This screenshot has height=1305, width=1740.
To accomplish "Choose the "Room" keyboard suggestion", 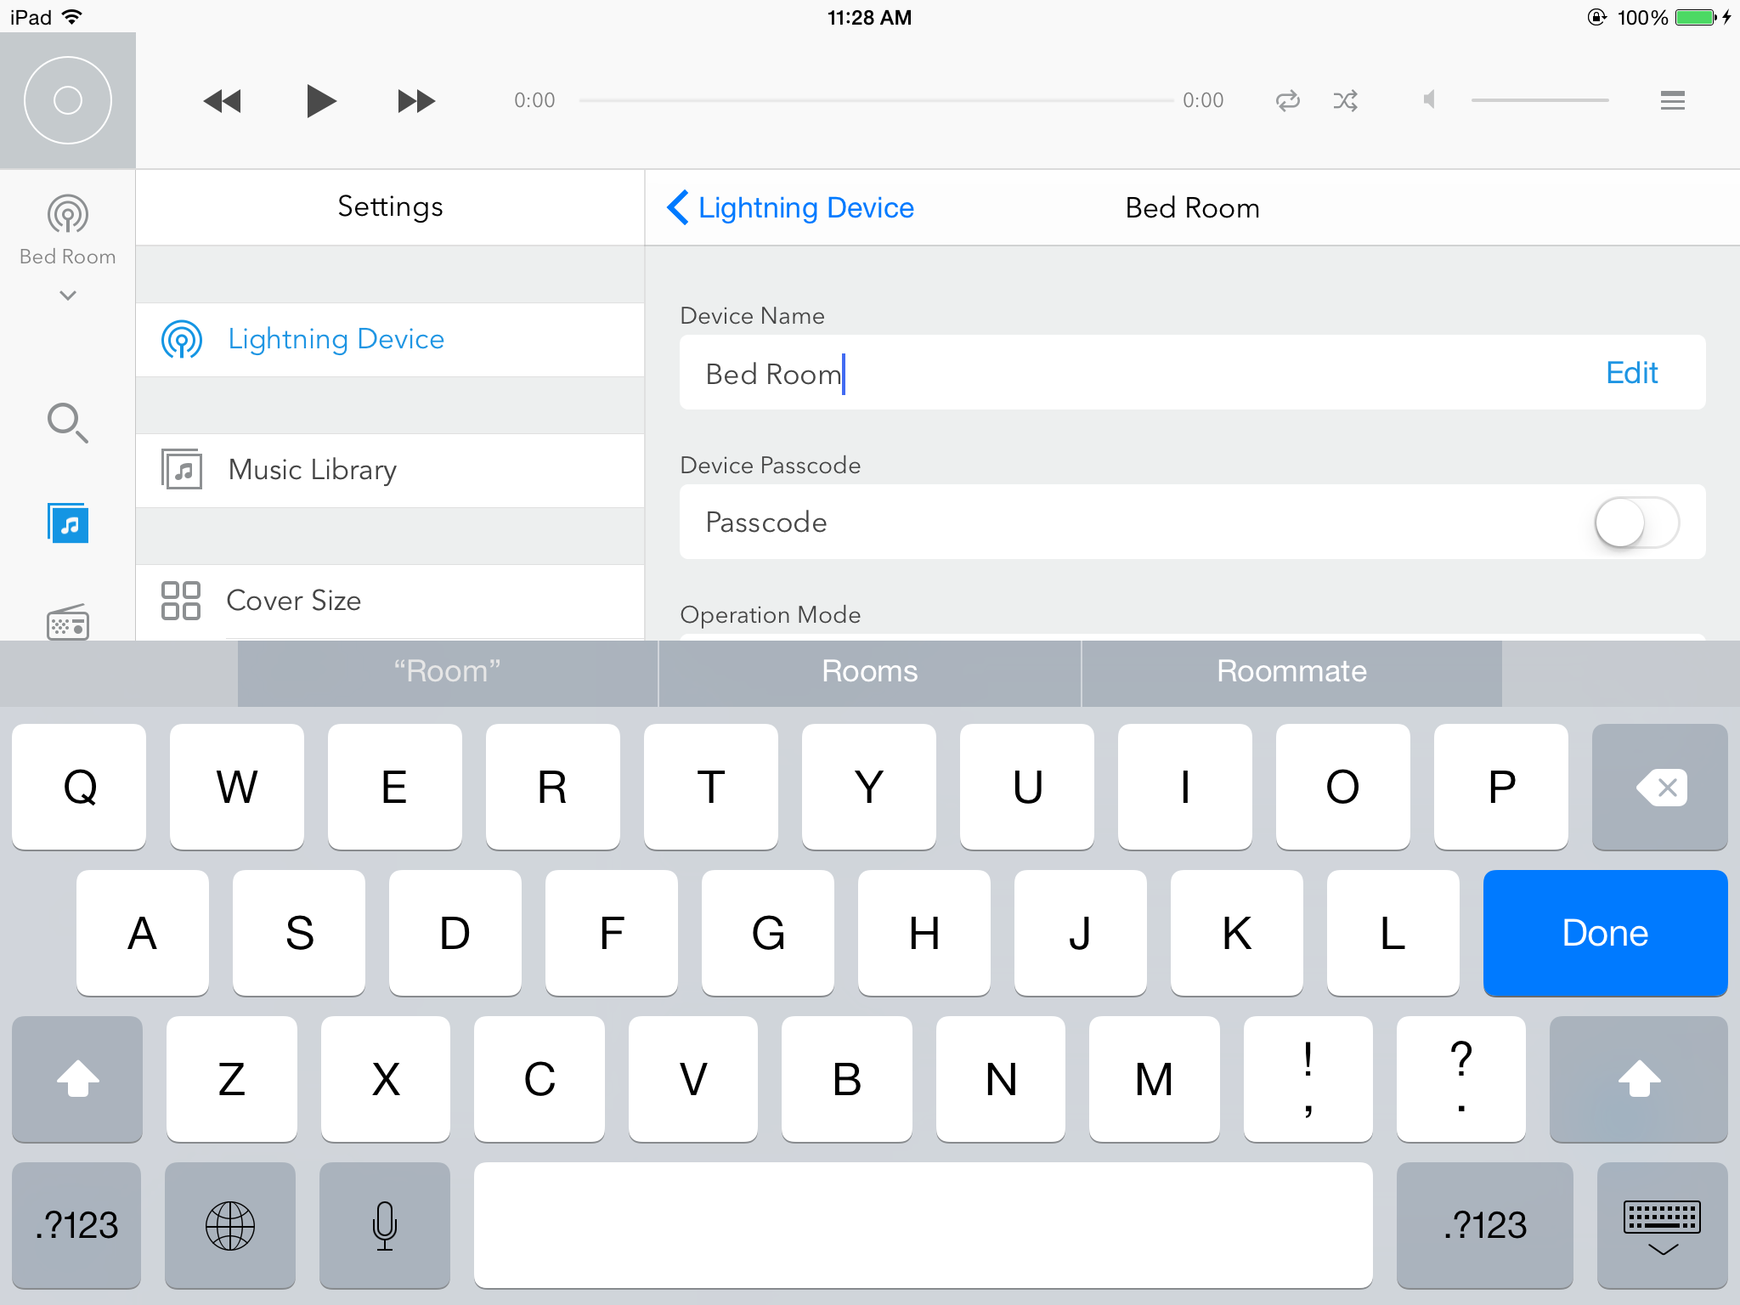I will tap(448, 672).
